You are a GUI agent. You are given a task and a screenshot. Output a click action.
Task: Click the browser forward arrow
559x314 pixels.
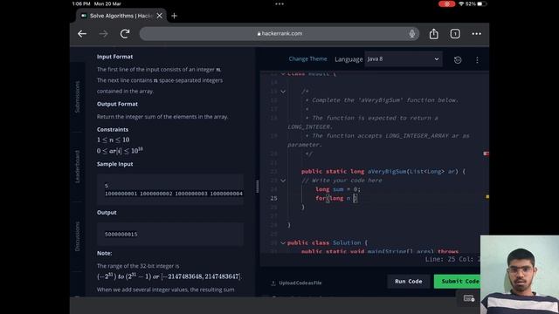103,34
